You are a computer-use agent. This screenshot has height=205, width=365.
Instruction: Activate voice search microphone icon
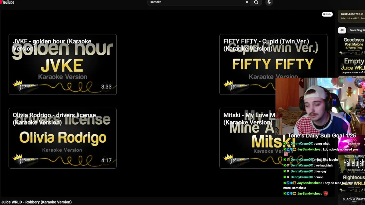click(269, 2)
